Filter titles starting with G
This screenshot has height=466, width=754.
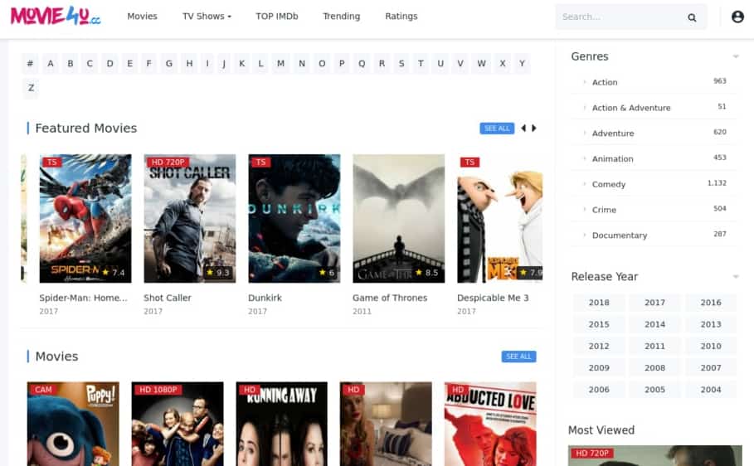[x=169, y=64]
